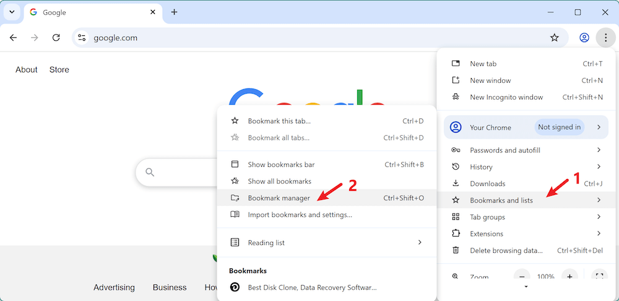Click the forward navigation arrow
619x301 pixels.
point(35,38)
